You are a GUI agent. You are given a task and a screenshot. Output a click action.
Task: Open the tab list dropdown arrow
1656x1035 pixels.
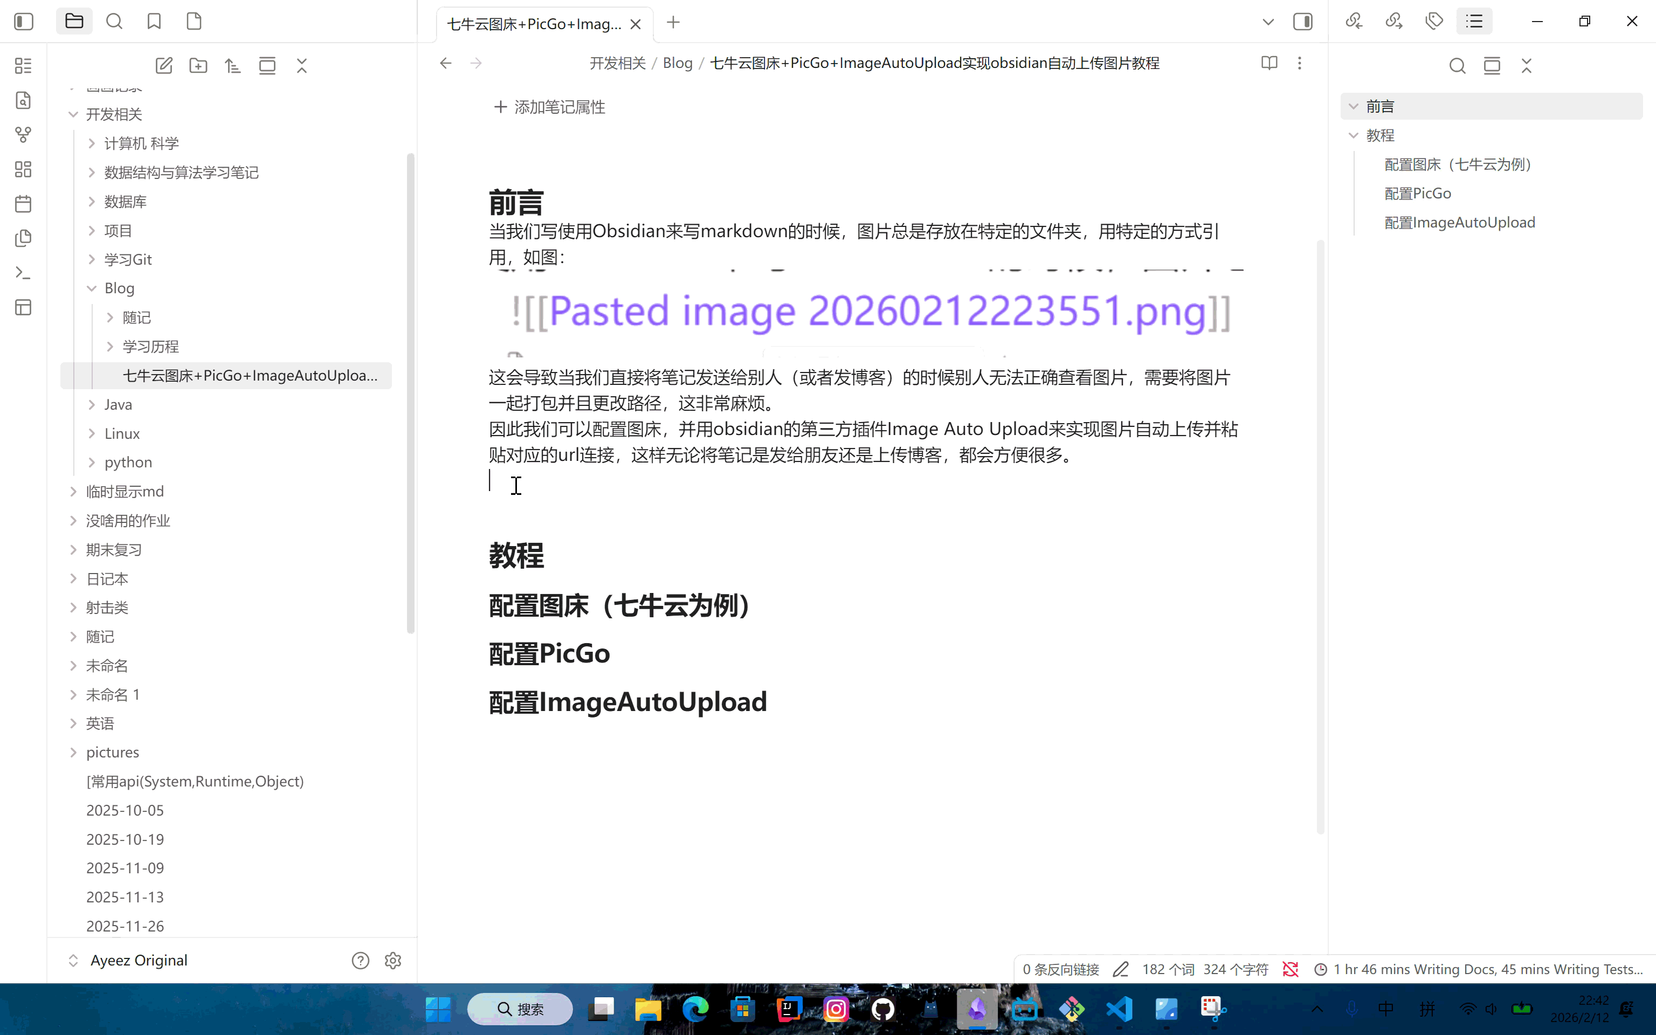click(1268, 22)
